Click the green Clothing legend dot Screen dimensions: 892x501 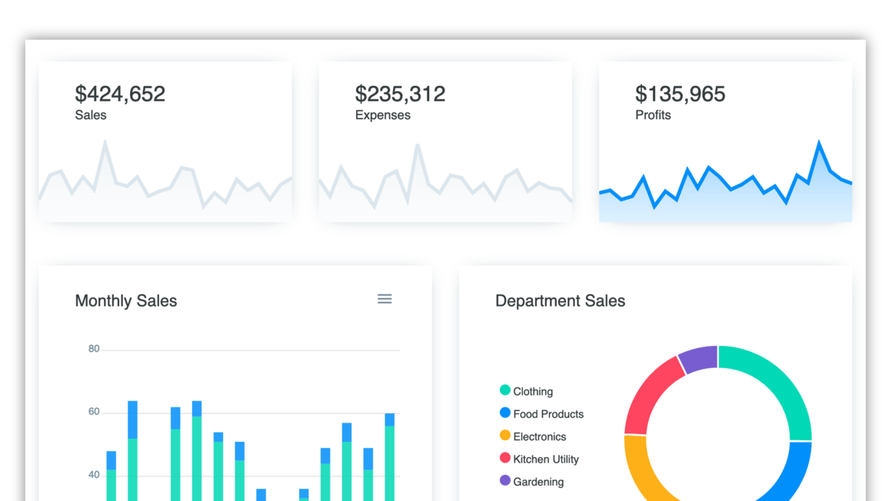[505, 390]
